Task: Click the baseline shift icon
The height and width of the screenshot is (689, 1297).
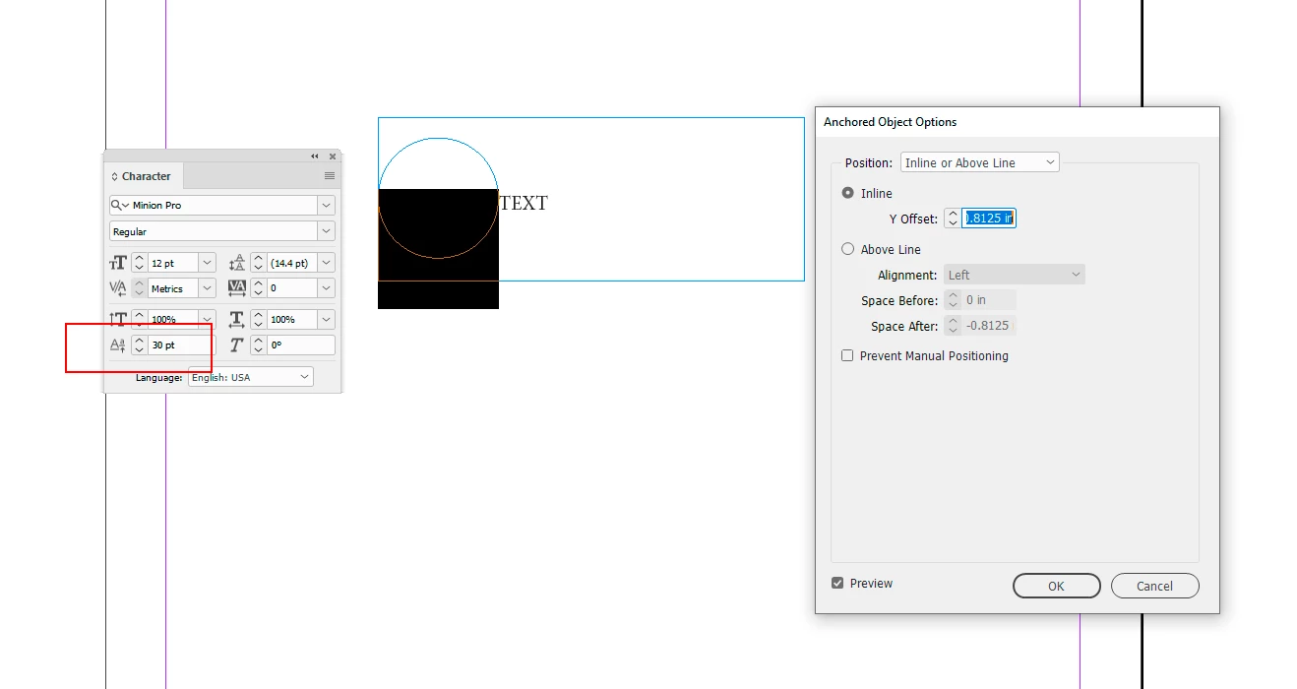Action: pyautogui.click(x=118, y=345)
